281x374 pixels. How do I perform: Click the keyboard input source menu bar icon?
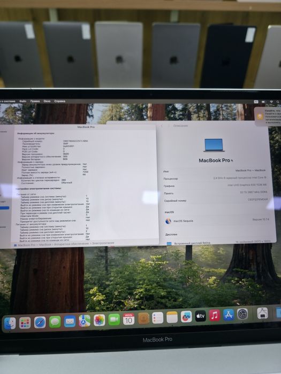click(x=256, y=102)
